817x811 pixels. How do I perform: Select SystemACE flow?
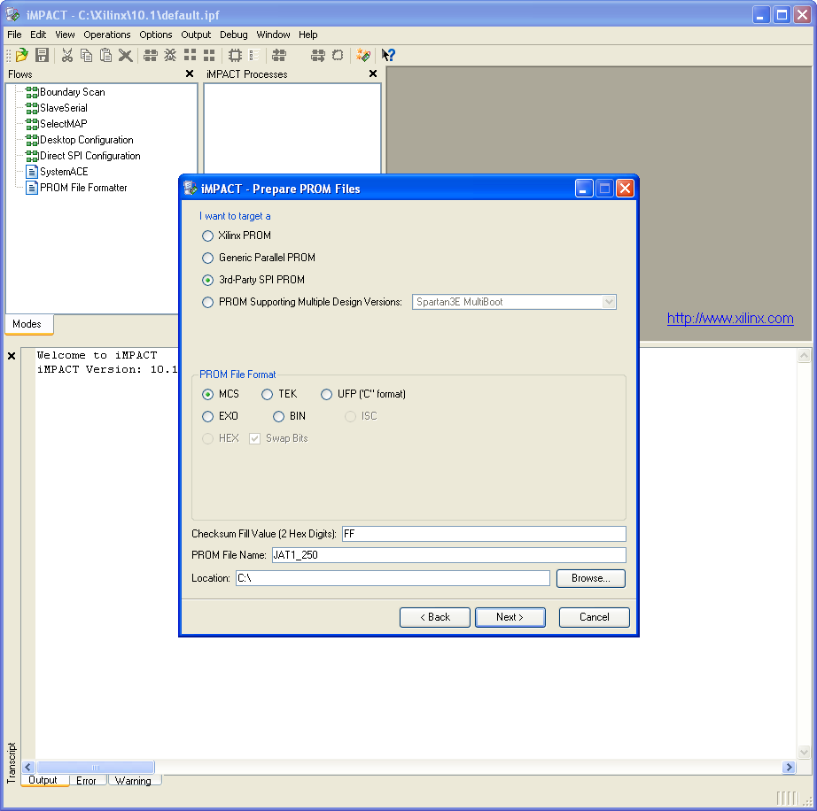pos(58,171)
